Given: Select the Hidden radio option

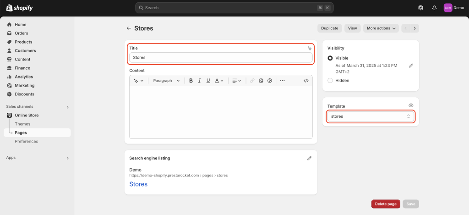Looking at the screenshot, I should (330, 81).
